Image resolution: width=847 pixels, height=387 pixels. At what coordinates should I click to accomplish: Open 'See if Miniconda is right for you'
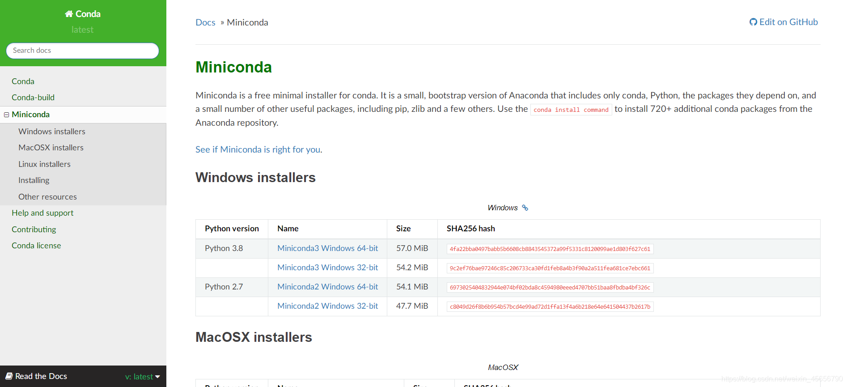click(258, 149)
